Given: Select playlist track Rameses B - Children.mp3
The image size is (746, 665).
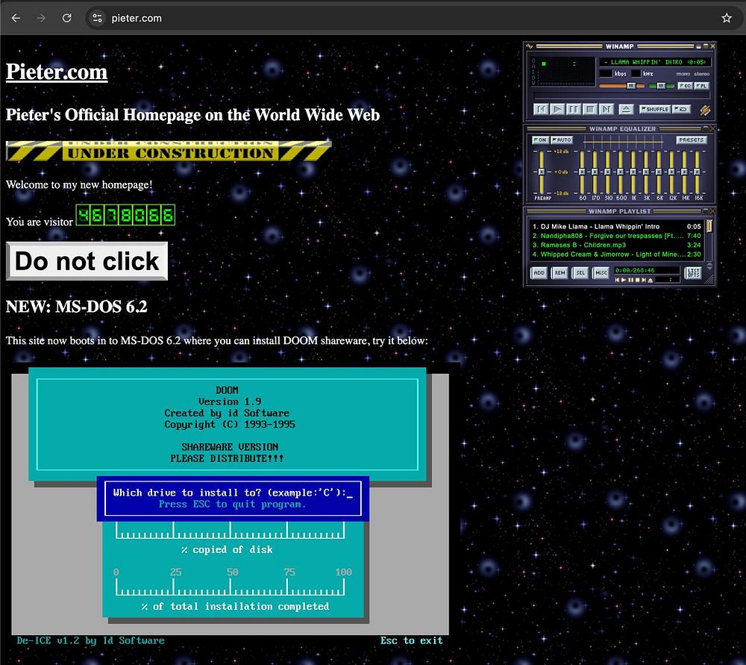Looking at the screenshot, I should pyautogui.click(x=617, y=245).
